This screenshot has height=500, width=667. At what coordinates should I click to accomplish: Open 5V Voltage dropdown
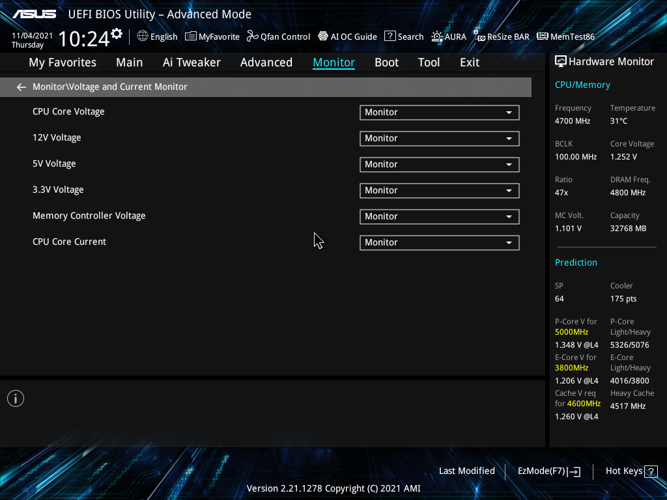440,165
